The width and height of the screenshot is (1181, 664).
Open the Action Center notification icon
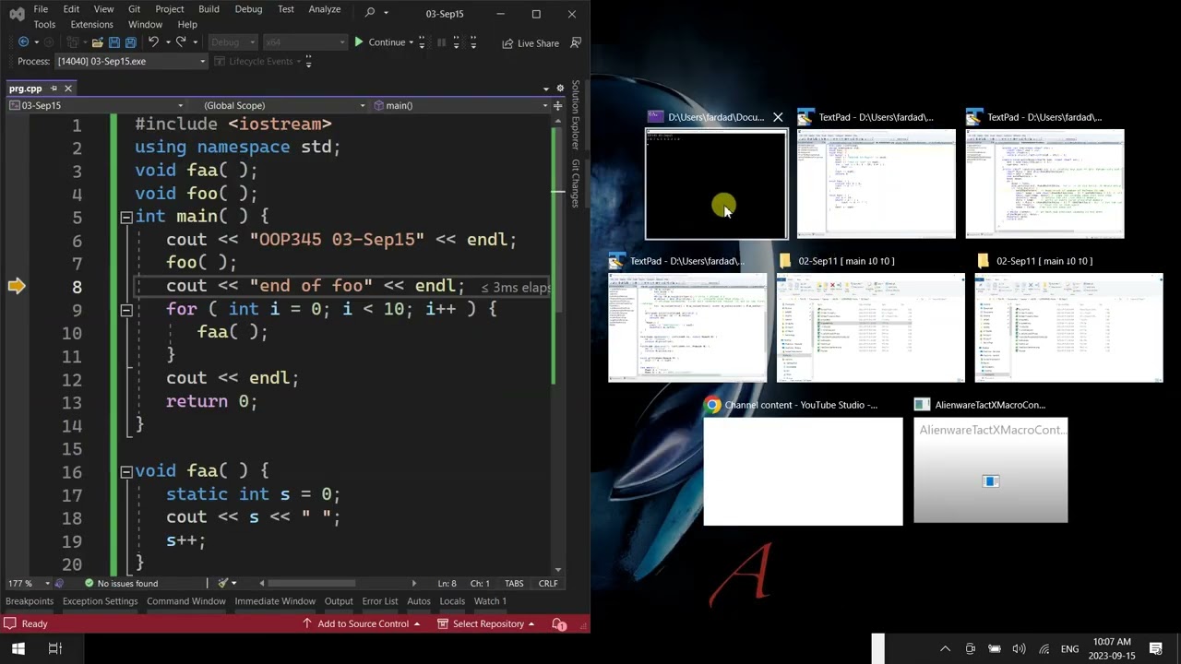(x=1155, y=649)
